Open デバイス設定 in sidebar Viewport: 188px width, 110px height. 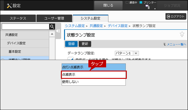point(25,43)
